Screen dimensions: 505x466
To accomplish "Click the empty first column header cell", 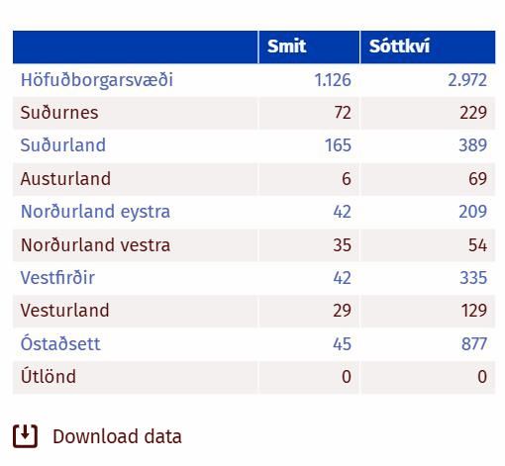I will 136,47.
